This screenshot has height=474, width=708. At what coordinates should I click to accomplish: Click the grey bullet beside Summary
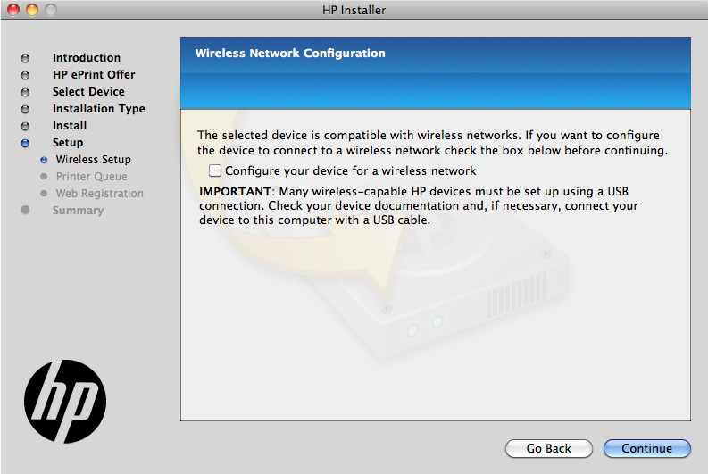(x=25, y=211)
